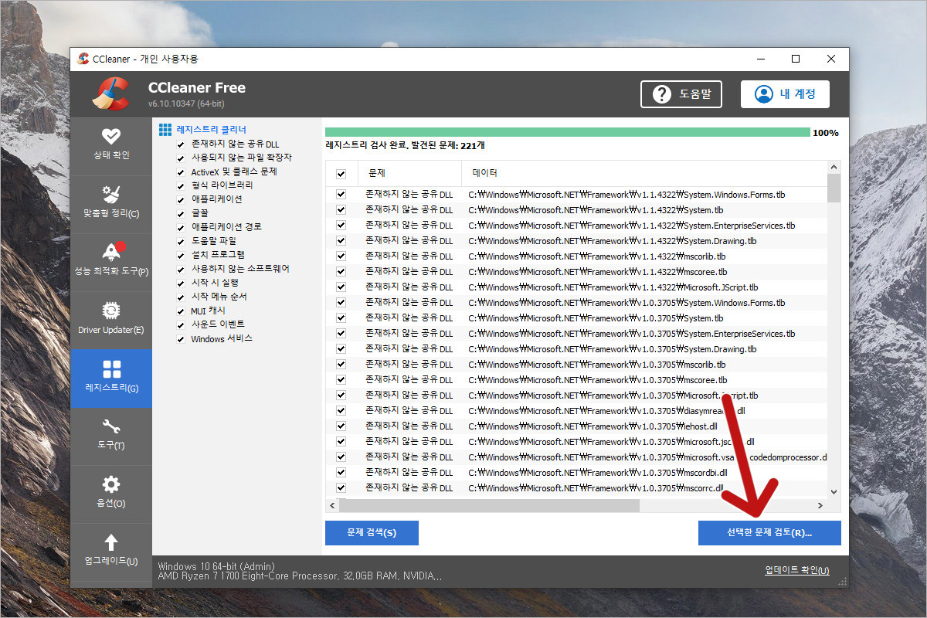Toggle 사용되지 않는 파일 확장자 checkbox
927x618 pixels.
point(181,158)
